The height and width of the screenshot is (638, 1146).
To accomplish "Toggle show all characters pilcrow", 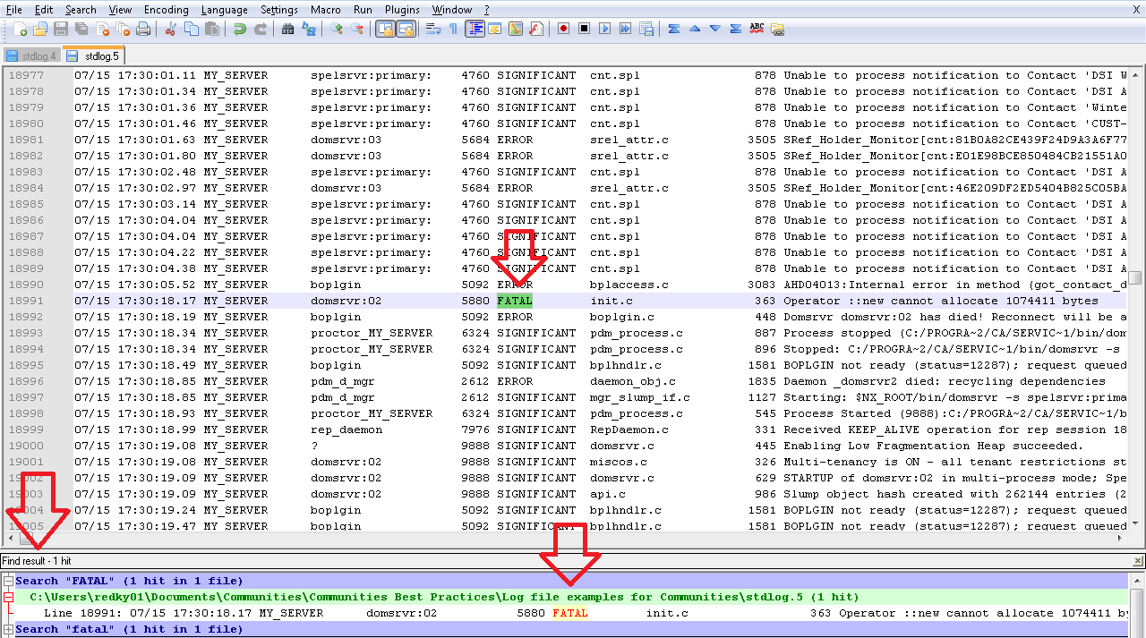I will click(453, 29).
